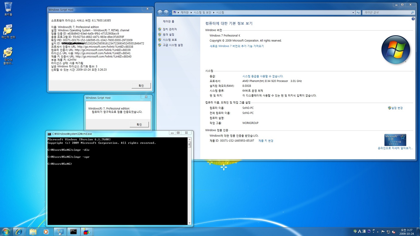Click 온라인으로 자세히 알아보기 link
Screen dimensions: 420x236
(395, 148)
